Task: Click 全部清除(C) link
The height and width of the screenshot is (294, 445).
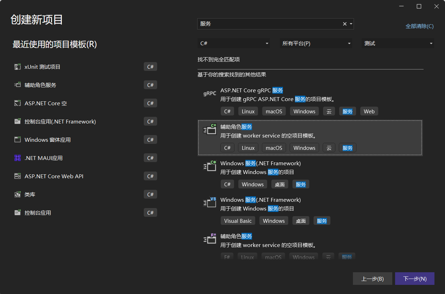Action: 420,26
